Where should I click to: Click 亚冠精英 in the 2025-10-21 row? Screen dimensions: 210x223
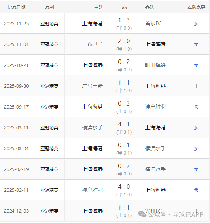click(x=49, y=65)
